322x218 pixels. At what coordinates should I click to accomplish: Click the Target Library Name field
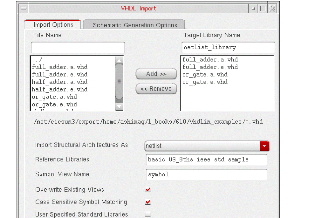tap(228, 47)
